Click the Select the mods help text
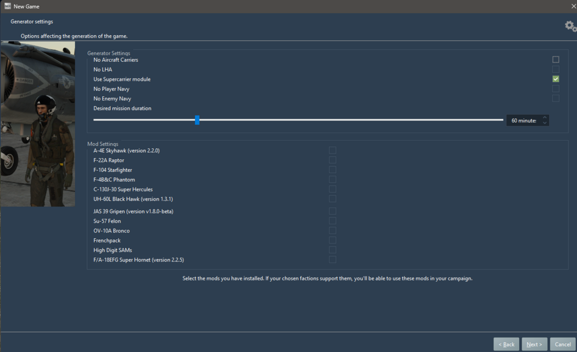This screenshot has width=577, height=352. 328,278
